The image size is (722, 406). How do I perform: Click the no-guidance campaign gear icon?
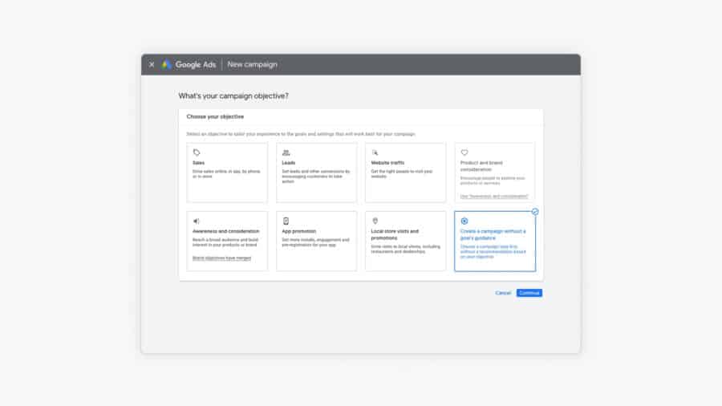(x=464, y=221)
